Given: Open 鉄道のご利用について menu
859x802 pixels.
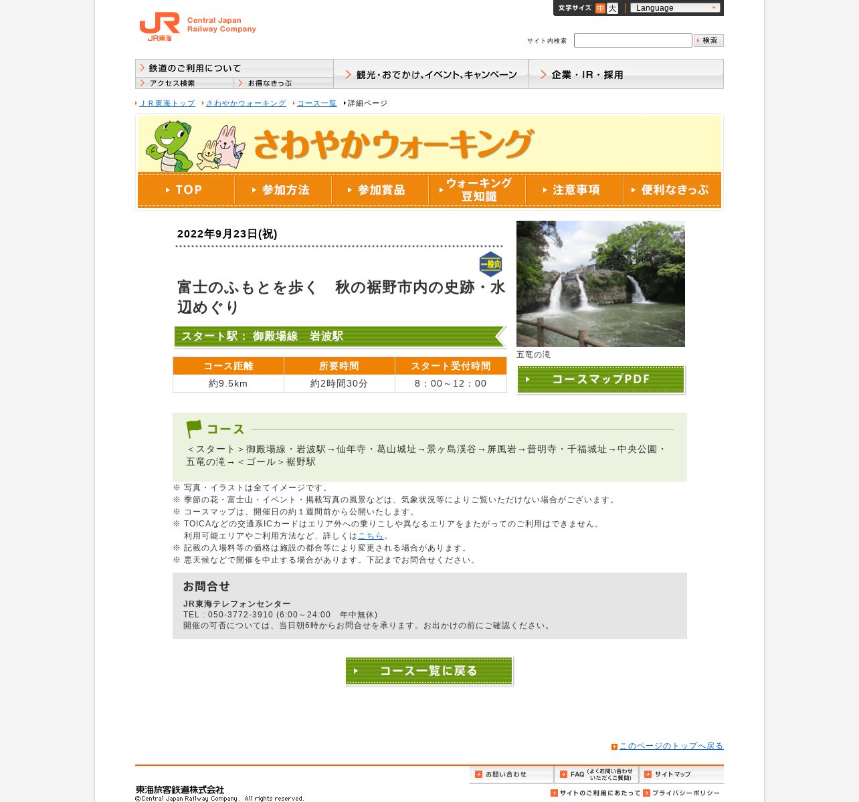Looking at the screenshot, I should [234, 68].
